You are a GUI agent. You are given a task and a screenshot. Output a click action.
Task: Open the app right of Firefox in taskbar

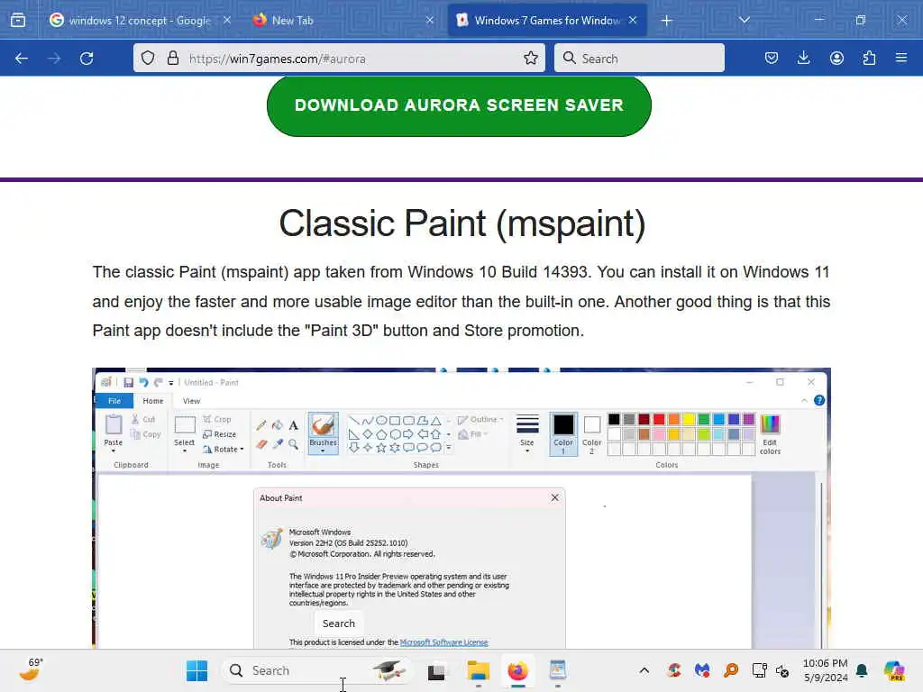[557, 670]
